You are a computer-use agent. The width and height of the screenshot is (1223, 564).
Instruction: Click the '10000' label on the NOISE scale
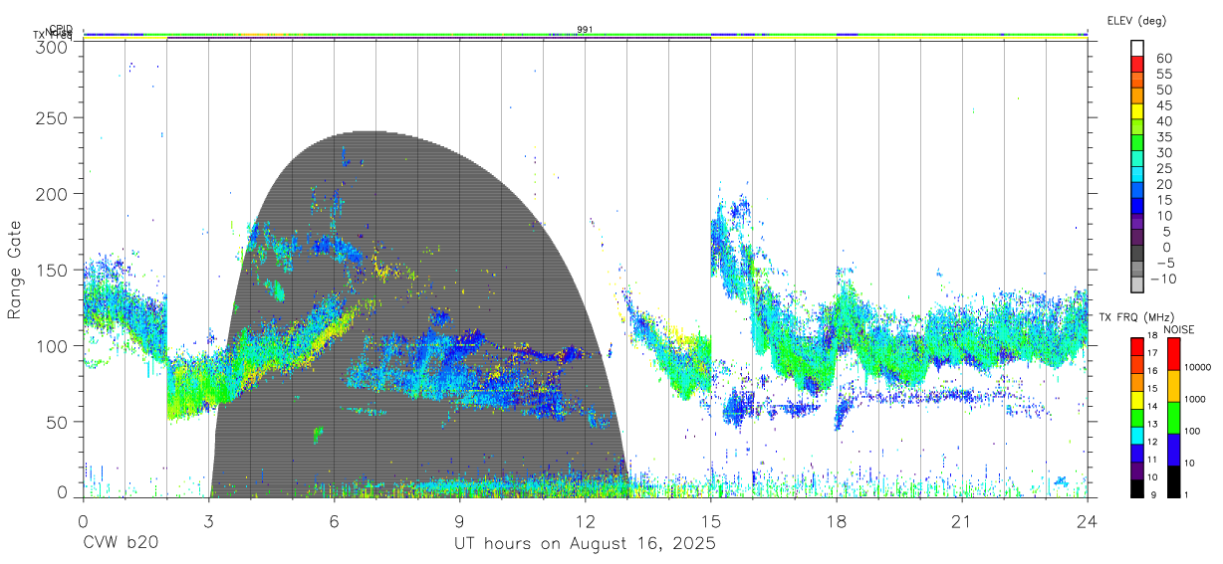pos(1199,367)
